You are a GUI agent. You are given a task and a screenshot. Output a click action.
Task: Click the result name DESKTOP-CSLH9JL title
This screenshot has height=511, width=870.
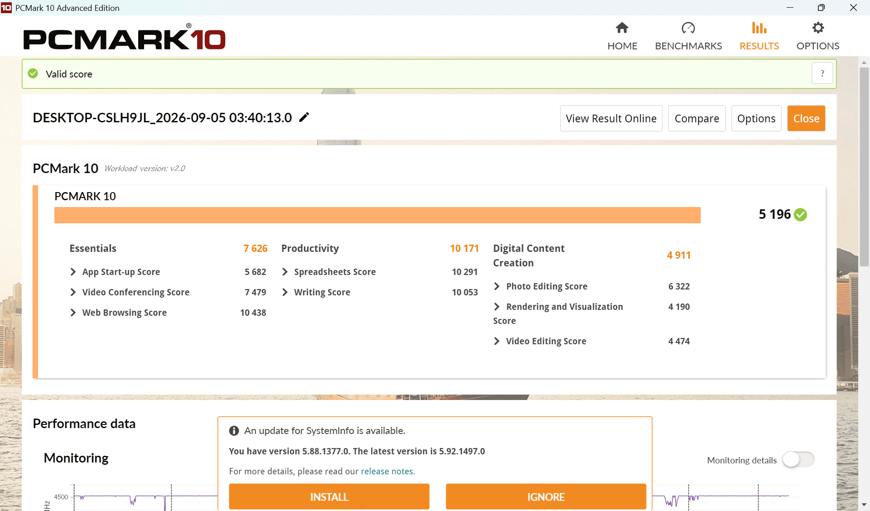pos(162,118)
